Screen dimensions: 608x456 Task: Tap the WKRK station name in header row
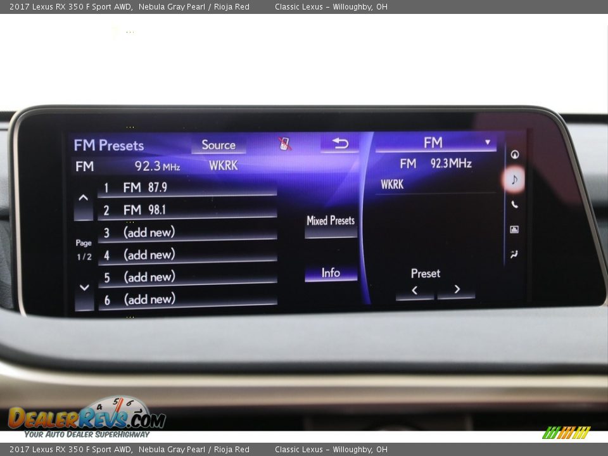pos(224,165)
